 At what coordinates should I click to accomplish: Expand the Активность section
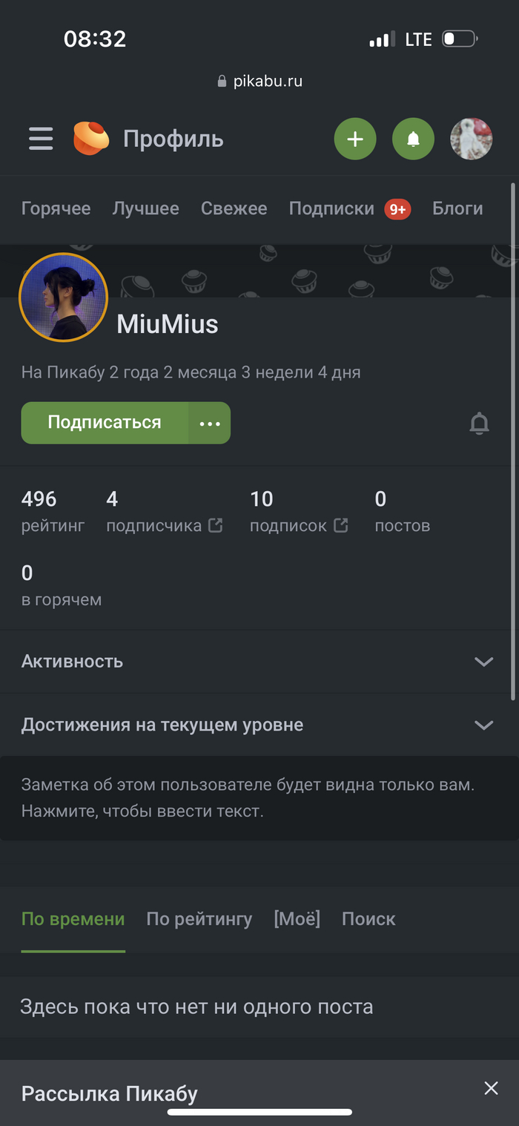click(x=483, y=662)
